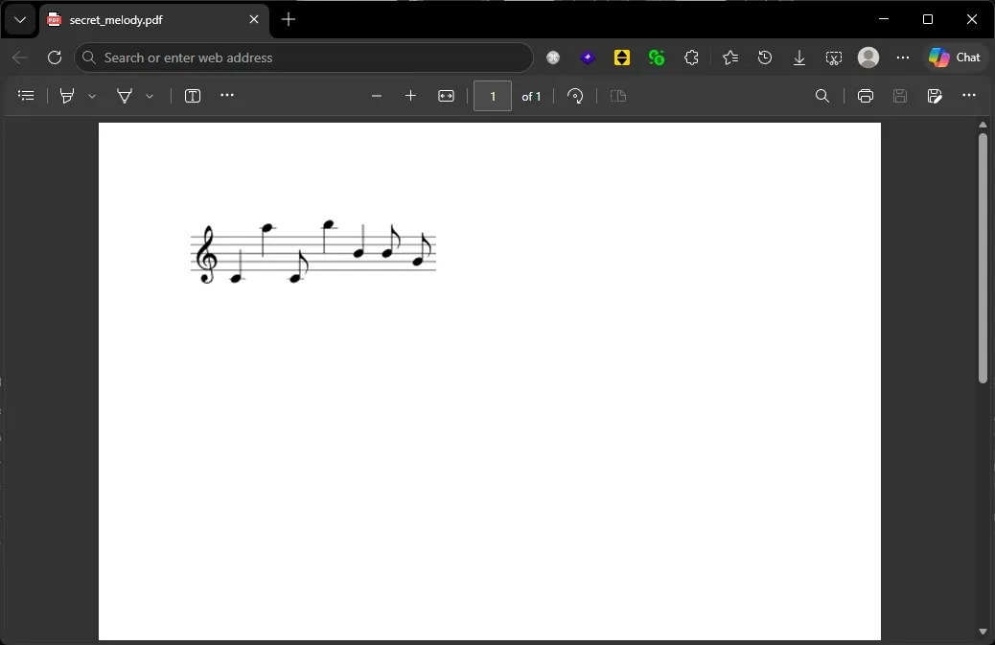Open the Find in PDF search icon
Viewport: 995px width, 645px height.
pyautogui.click(x=822, y=96)
